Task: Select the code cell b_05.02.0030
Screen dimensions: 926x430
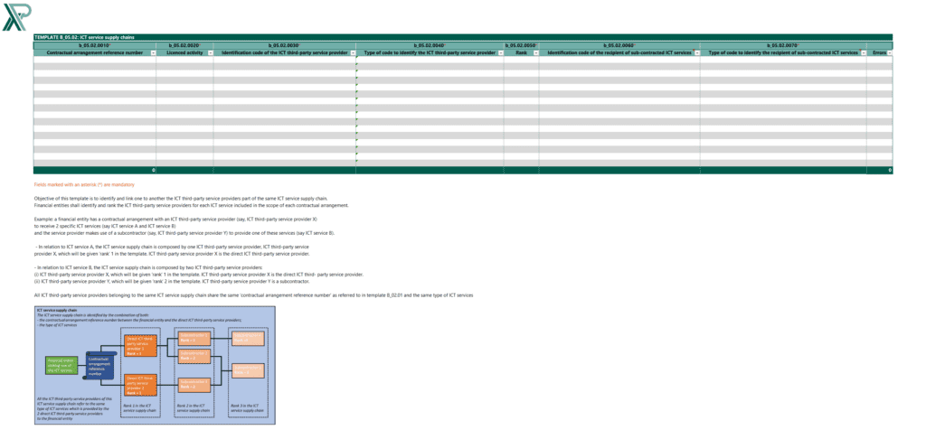Action: 285,45
